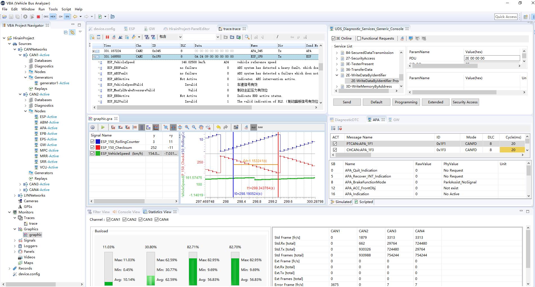Click the open folder icon in main toolbar

(x=5, y=17)
